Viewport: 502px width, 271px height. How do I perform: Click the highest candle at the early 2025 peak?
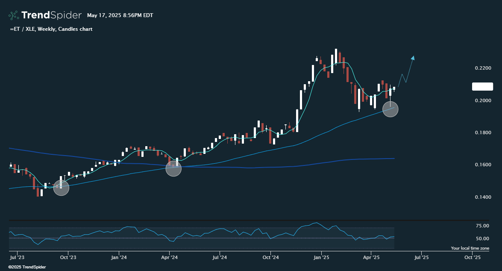coord(336,56)
